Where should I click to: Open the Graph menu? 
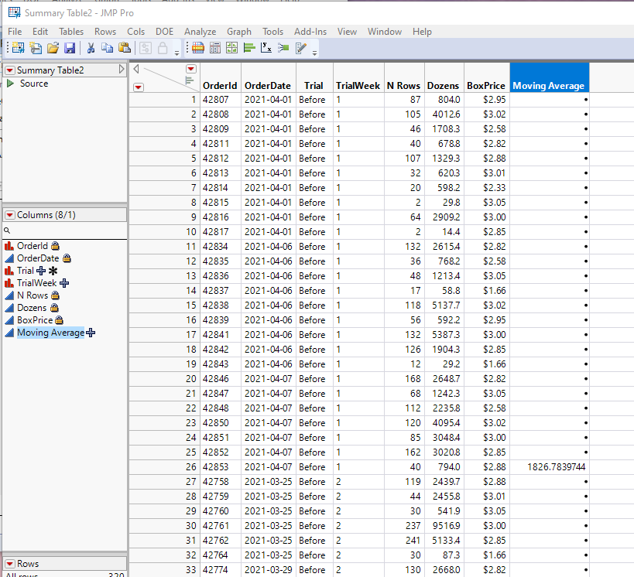[x=239, y=32]
